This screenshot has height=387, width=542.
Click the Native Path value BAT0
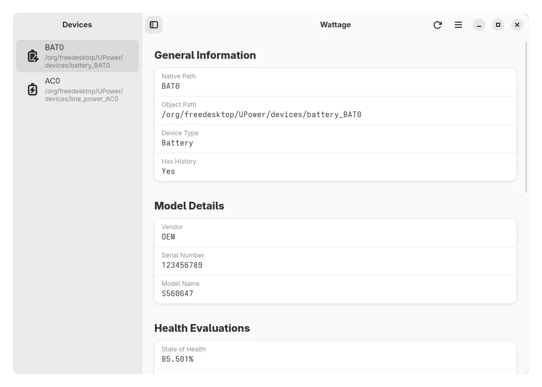(x=171, y=86)
